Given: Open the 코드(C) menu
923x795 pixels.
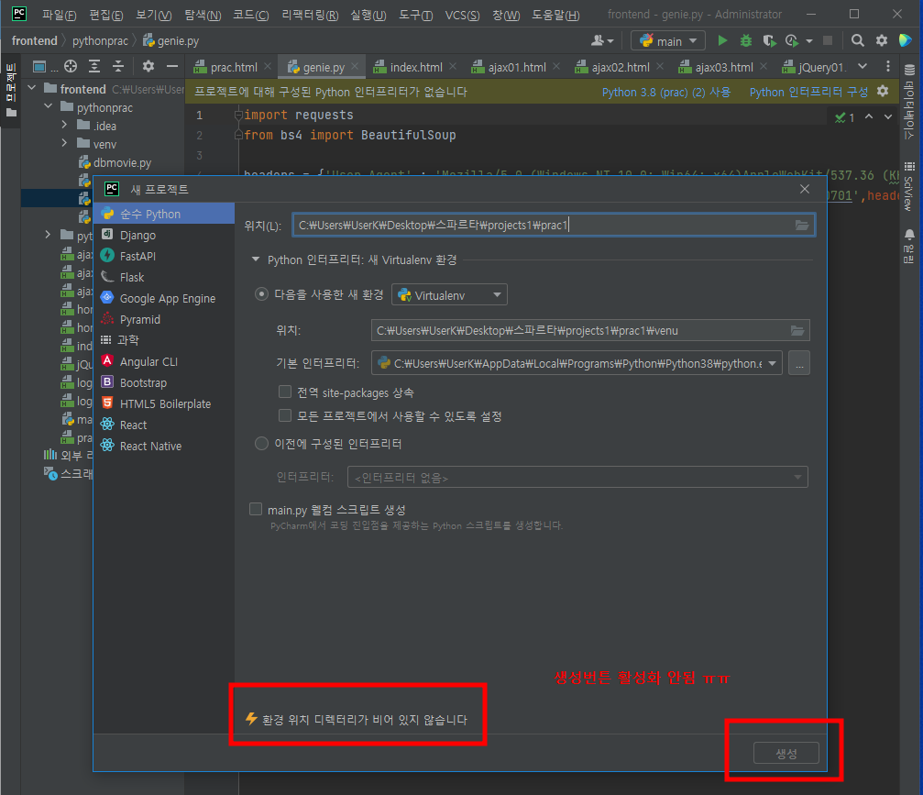Looking at the screenshot, I should (x=251, y=15).
